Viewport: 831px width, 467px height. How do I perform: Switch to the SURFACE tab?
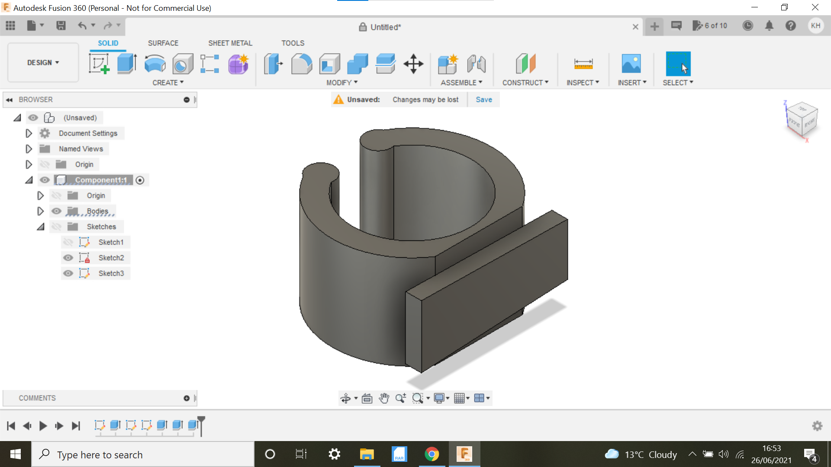[x=163, y=43]
